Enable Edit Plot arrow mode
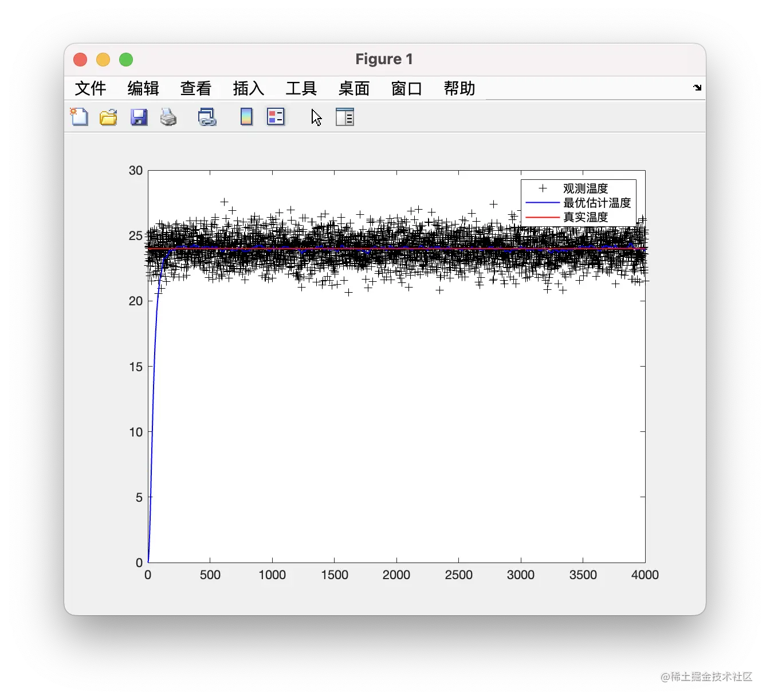 pos(315,117)
